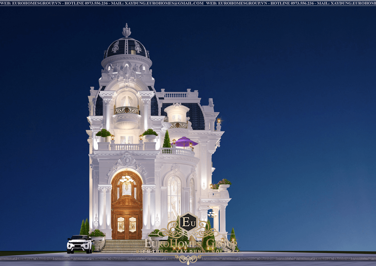Screen dimensions: 376x266
Task: Click the hanging lantern in the side porch
Action: 211,213
